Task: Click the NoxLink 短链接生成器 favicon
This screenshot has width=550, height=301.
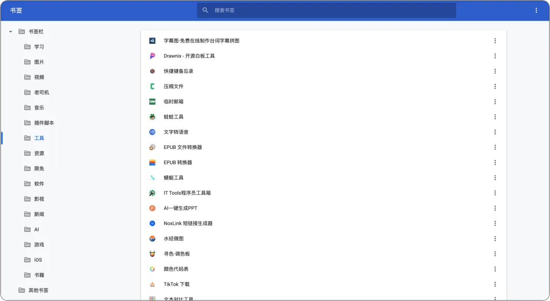Action: pyautogui.click(x=152, y=223)
